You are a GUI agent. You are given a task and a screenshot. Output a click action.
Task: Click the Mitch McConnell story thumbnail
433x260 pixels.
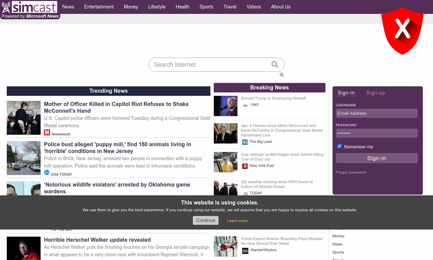coord(226,133)
